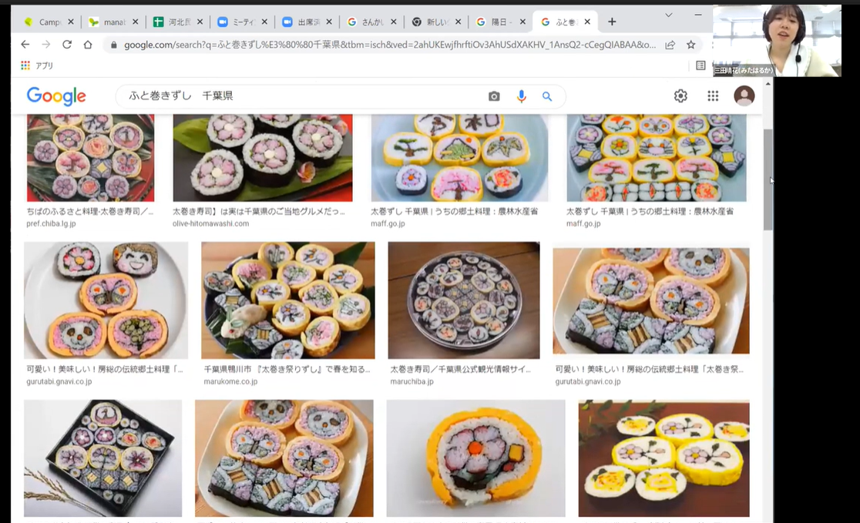Open the tab search dropdown chevron
Screen dimensions: 860x523
pyautogui.click(x=668, y=15)
